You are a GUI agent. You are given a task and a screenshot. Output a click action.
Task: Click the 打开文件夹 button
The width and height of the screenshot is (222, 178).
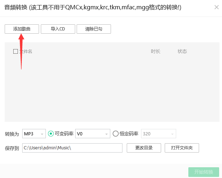(182, 148)
